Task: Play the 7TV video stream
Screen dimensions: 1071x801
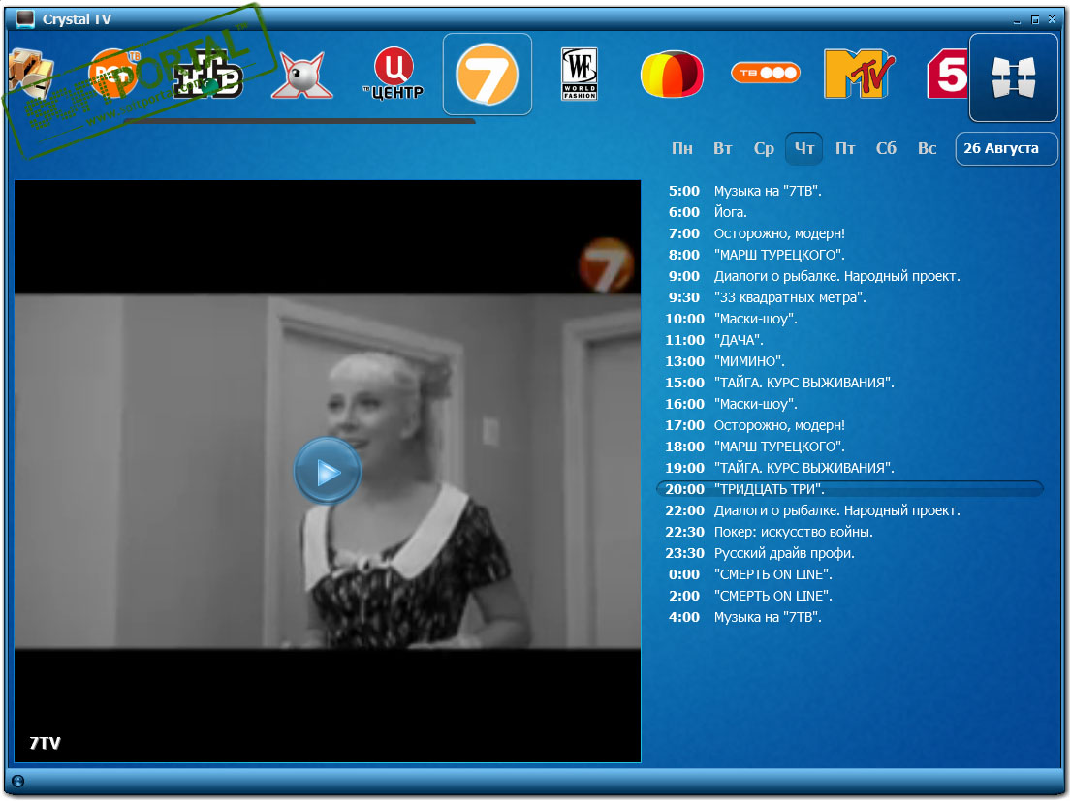Action: click(328, 471)
